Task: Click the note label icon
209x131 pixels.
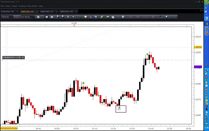Action: coord(86,17)
